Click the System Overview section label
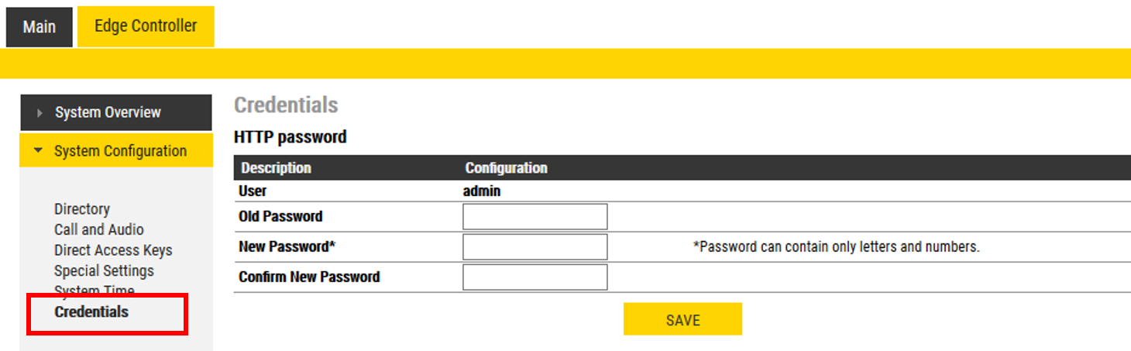This screenshot has height=351, width=1131. [108, 112]
